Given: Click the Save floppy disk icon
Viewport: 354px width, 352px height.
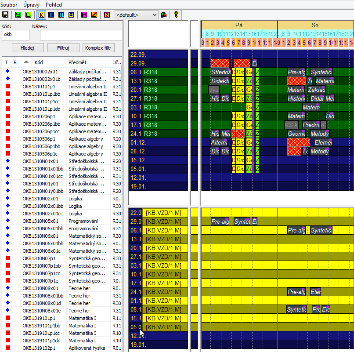Looking at the screenshot, I should 5,15.
